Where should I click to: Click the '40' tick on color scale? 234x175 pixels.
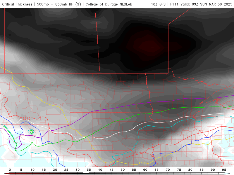pos(100,170)
